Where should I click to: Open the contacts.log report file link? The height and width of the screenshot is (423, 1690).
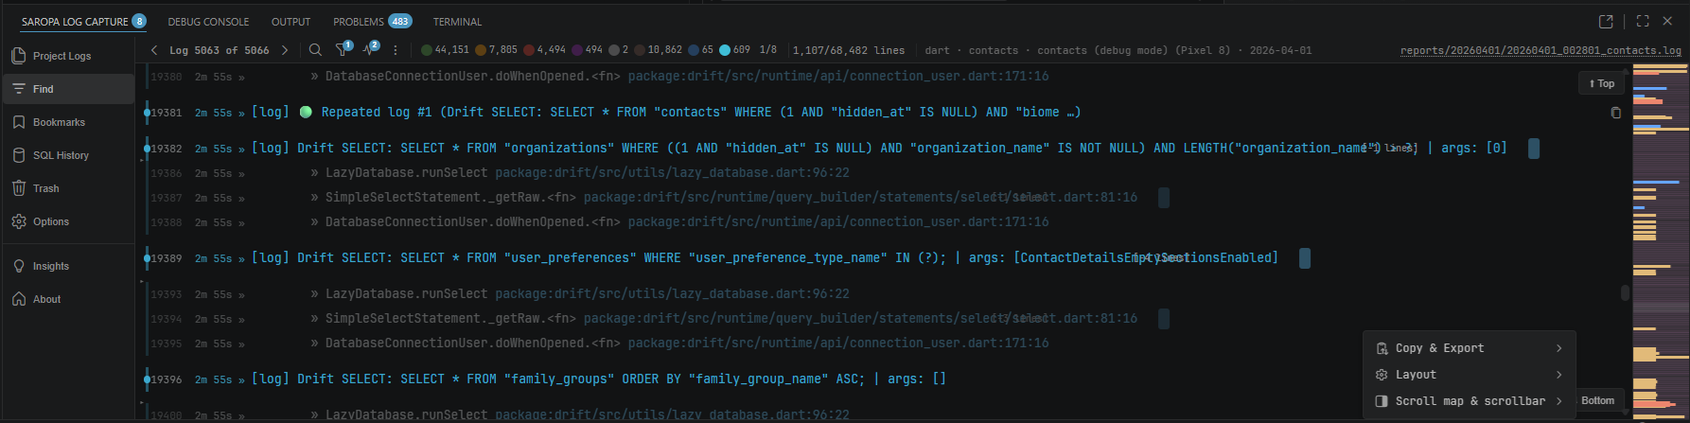pyautogui.click(x=1540, y=50)
